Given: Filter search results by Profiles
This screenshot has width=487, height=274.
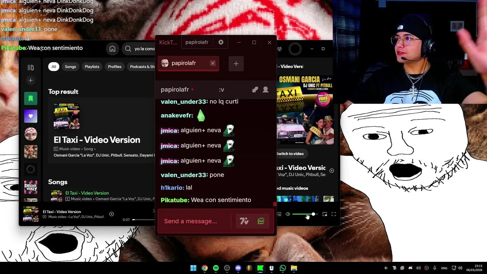Looking at the screenshot, I should (115, 67).
